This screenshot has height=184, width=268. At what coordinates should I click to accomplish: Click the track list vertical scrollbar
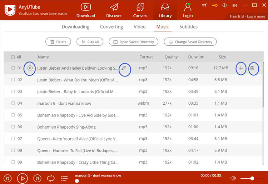click(263, 85)
